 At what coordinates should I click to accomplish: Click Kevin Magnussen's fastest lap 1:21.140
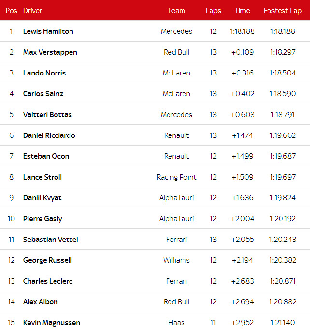coord(282,323)
